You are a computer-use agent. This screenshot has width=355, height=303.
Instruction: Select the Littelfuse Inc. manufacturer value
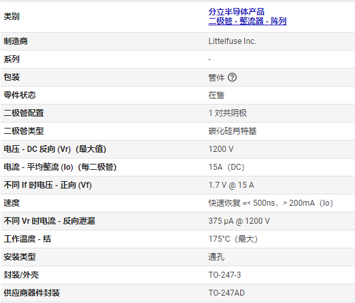coord(232,41)
